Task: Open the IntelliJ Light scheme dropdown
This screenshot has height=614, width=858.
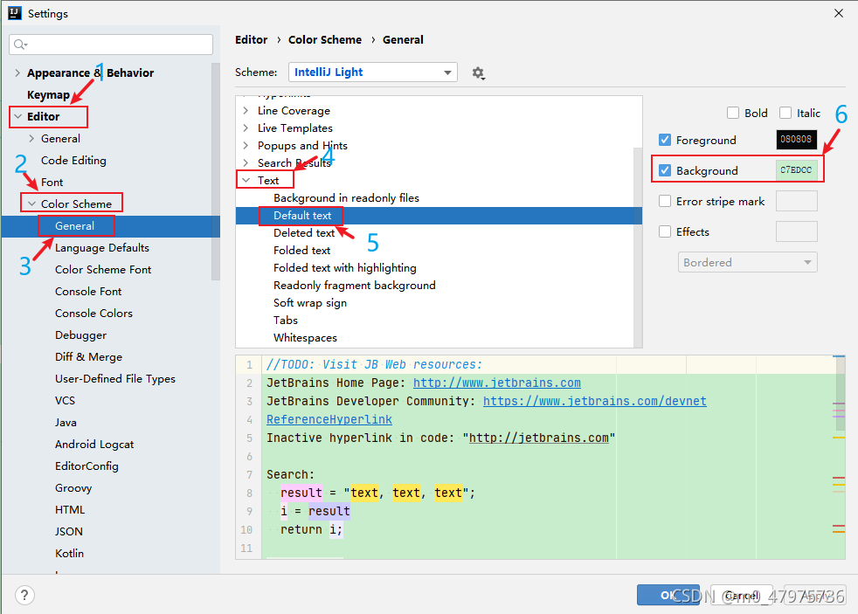Action: [x=372, y=72]
